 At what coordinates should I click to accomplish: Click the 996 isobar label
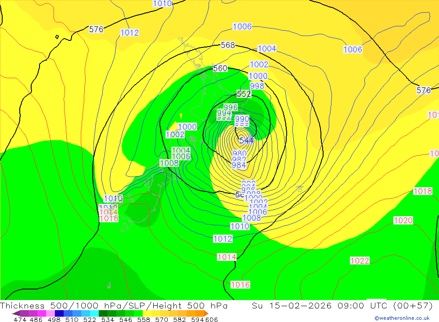pyautogui.click(x=231, y=107)
